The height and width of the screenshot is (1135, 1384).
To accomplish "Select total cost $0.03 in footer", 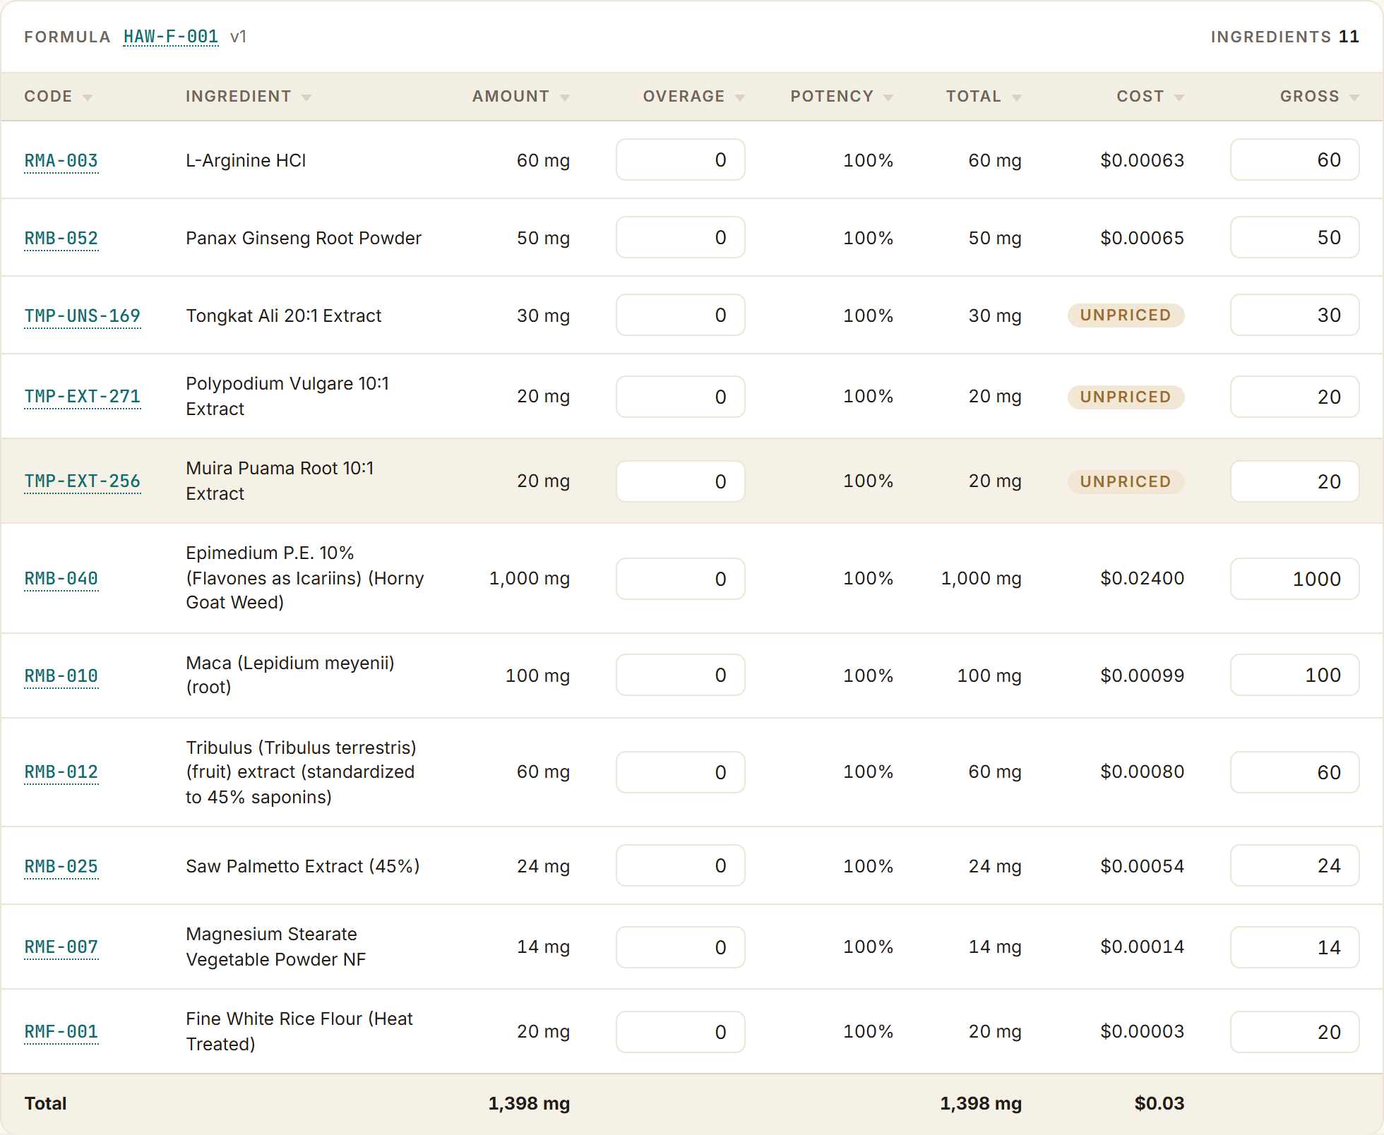I will 1159,1104.
